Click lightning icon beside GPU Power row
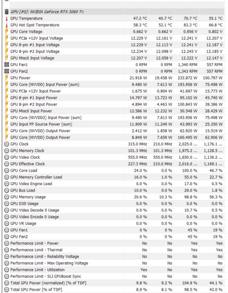Screen dimensions: 228x293 coord(7,78)
